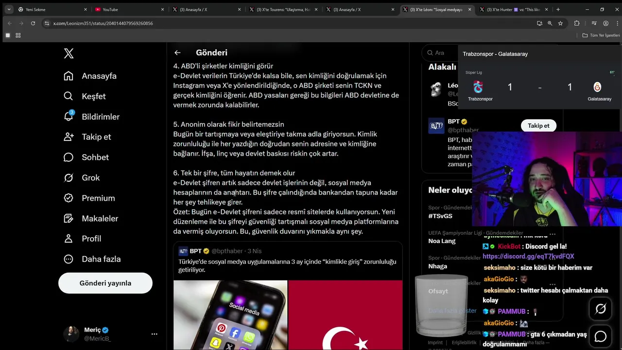622x350 pixels.
Task: Open the three-dot menu beside Meriç account
Action: pos(154,334)
